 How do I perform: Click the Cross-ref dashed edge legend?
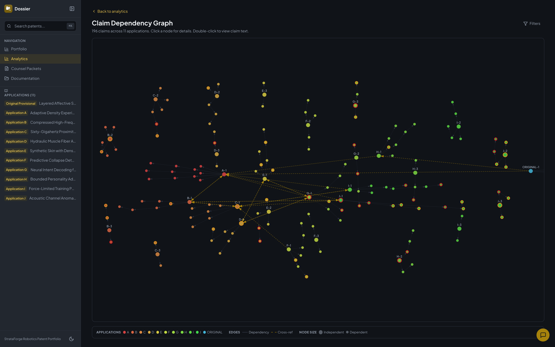[x=282, y=332]
